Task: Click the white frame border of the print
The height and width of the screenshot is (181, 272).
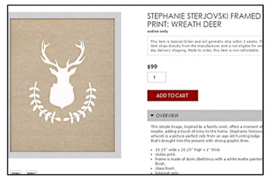Action: point(118,85)
